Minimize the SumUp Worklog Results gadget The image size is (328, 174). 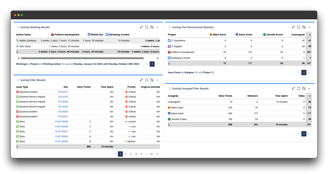[141, 27]
